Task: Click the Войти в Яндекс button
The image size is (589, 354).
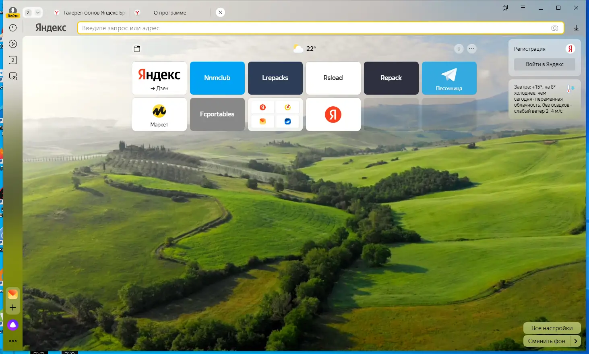Action: pos(545,64)
